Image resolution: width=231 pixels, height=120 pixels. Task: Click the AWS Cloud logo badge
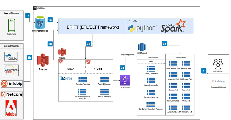[35, 8]
